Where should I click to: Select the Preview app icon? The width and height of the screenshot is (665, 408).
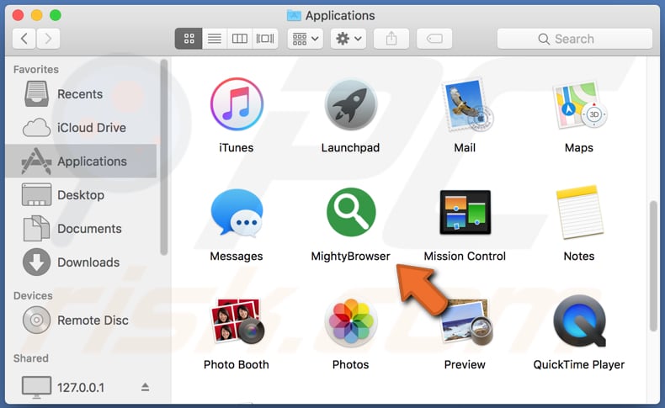pos(466,322)
